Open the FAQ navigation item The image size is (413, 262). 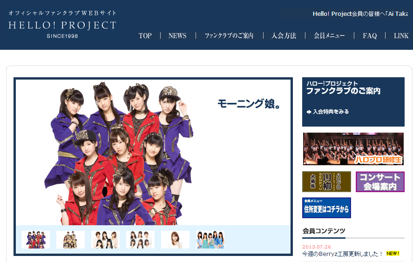(x=370, y=36)
